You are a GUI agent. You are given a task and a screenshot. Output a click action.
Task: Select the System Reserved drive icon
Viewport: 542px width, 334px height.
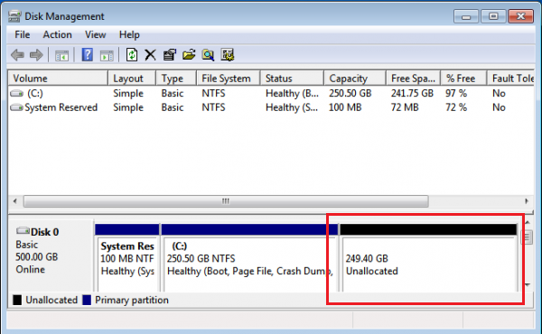click(16, 107)
